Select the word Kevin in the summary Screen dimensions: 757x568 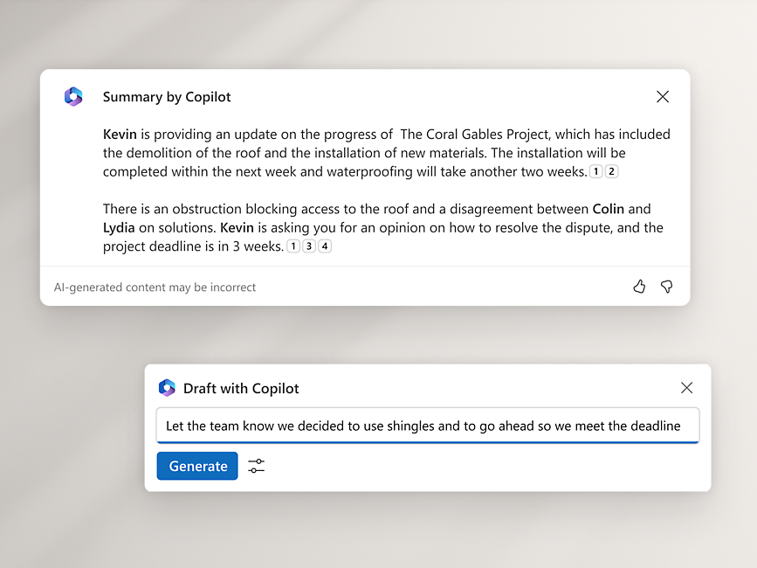coord(118,134)
